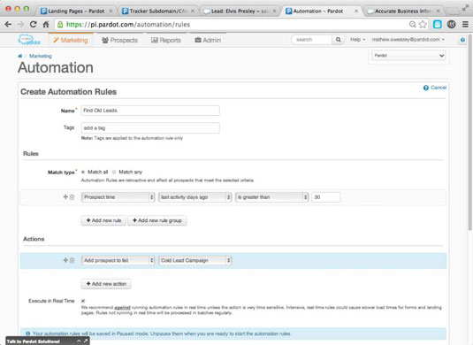Open the Marketing menu
The width and height of the screenshot is (473, 345).
pos(71,40)
